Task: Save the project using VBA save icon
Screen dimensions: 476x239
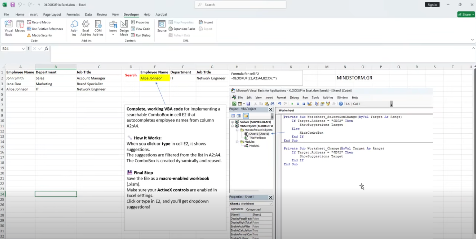Action: [x=248, y=104]
